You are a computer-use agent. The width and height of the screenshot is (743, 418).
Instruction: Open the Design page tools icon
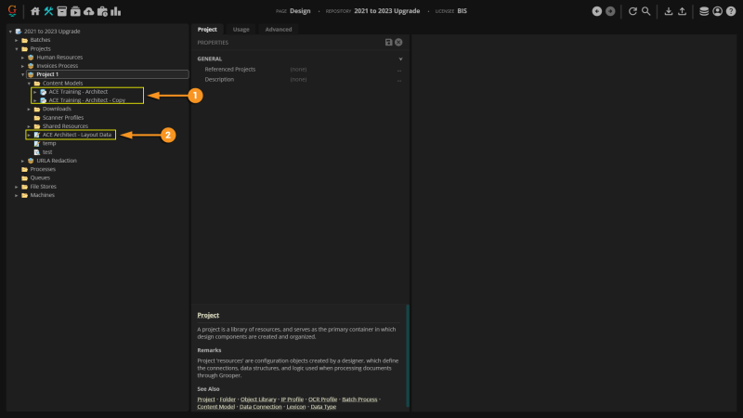48,11
